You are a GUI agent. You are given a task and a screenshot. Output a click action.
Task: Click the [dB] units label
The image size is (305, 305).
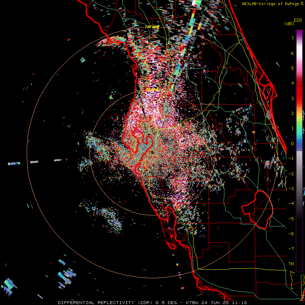click(x=289, y=23)
